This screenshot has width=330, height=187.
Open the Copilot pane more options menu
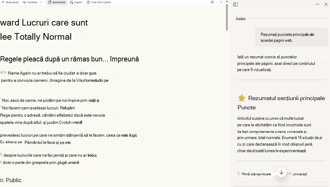pyautogui.click(x=317, y=4)
